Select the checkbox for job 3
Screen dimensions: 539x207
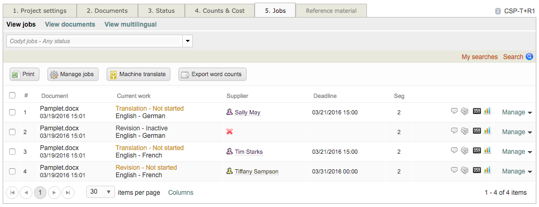[12, 151]
